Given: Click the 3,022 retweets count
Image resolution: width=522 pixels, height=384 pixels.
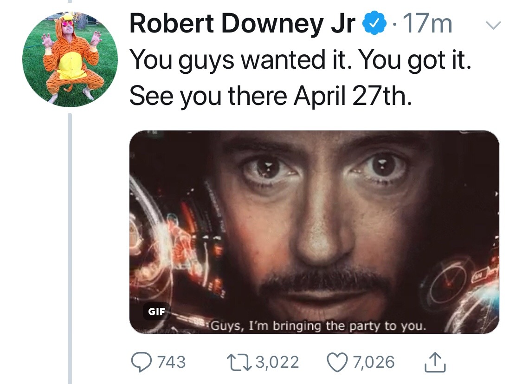Looking at the screenshot, I should (278, 362).
